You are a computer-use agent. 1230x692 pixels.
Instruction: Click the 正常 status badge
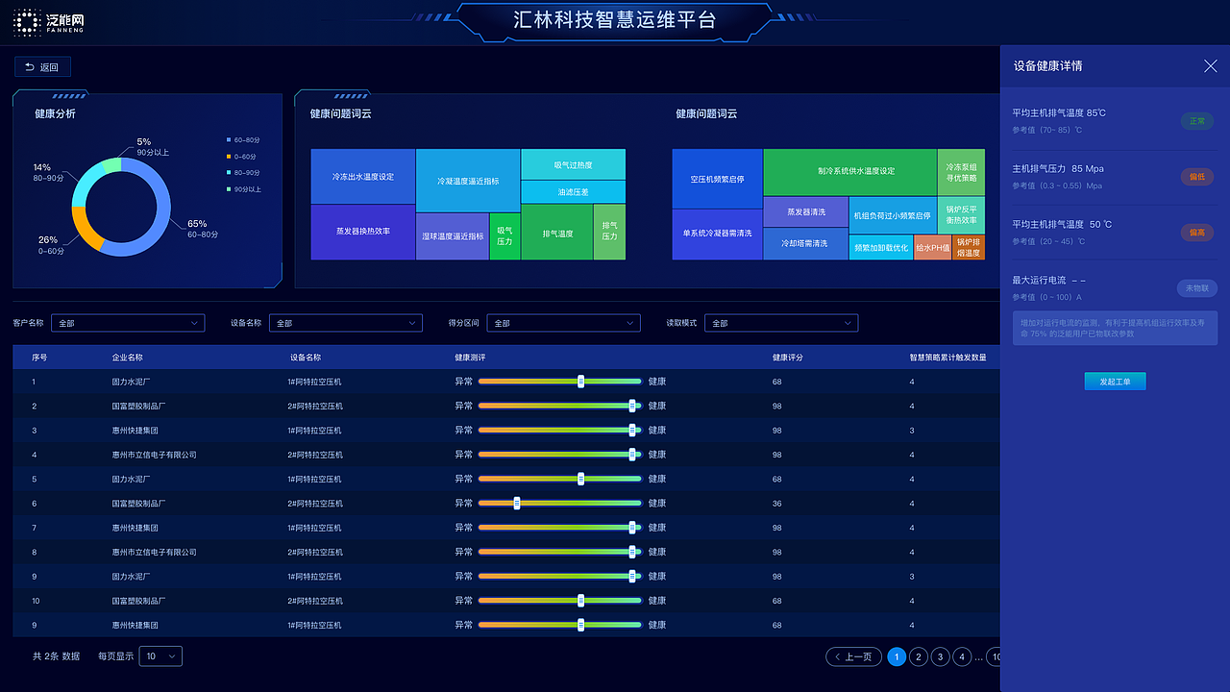(x=1197, y=121)
